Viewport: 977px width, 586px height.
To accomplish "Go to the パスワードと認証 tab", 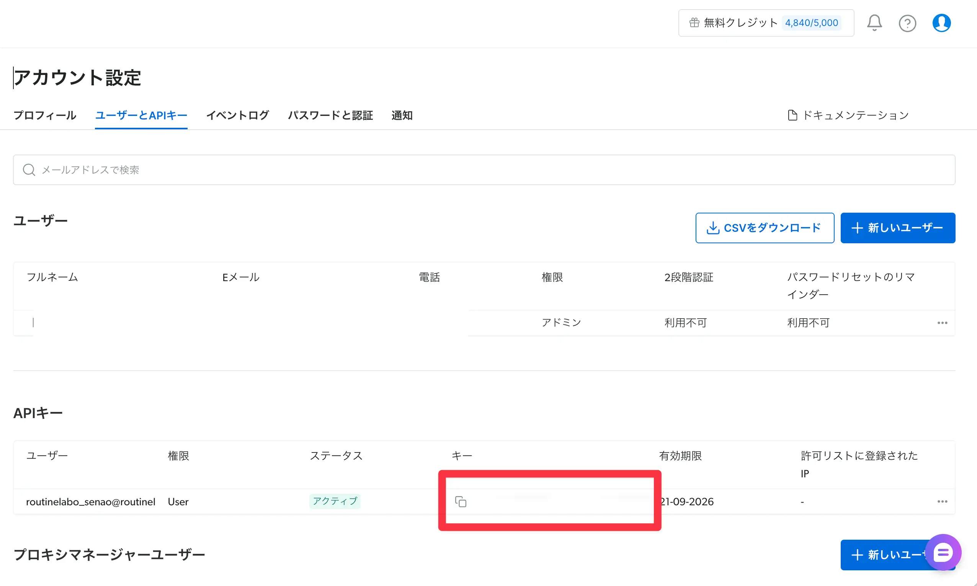I will pos(330,115).
